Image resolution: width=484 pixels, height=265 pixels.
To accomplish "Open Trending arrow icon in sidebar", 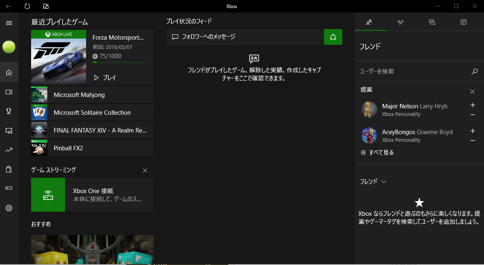I will click(x=9, y=150).
